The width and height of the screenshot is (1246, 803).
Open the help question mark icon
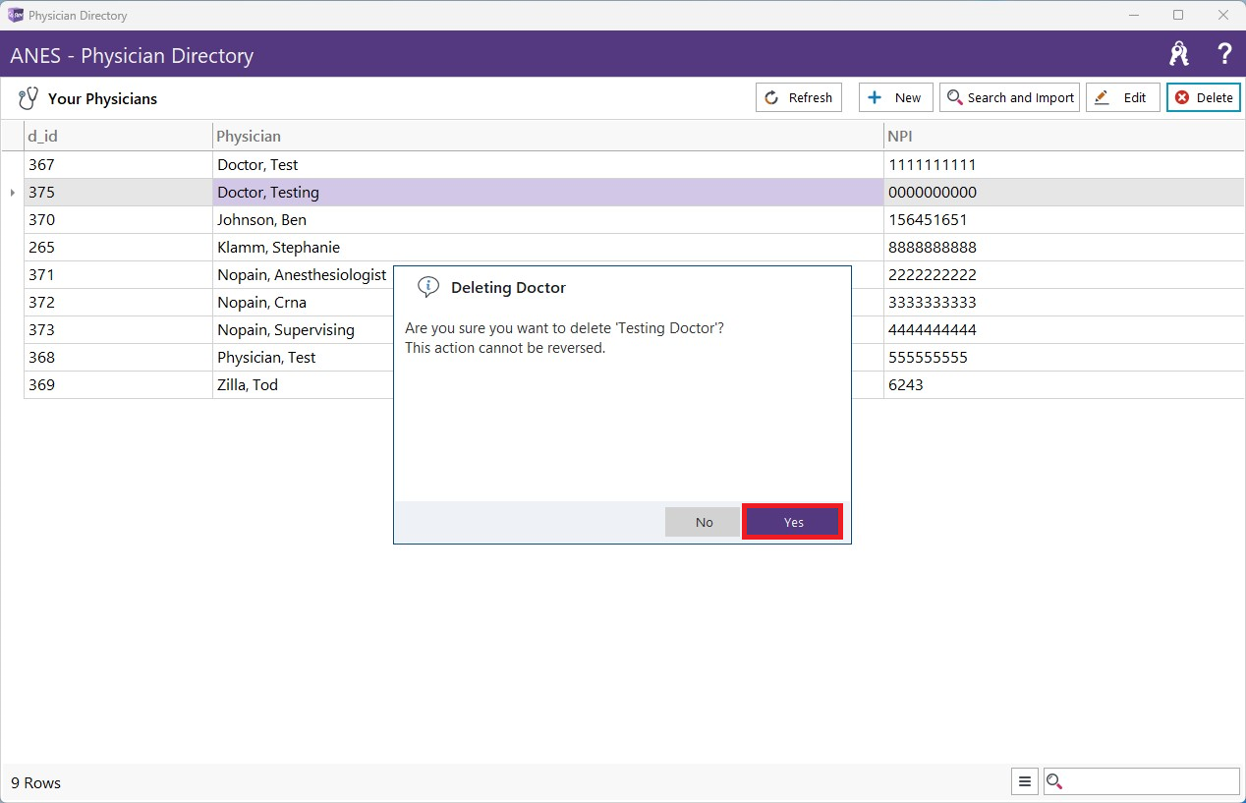[x=1224, y=54]
